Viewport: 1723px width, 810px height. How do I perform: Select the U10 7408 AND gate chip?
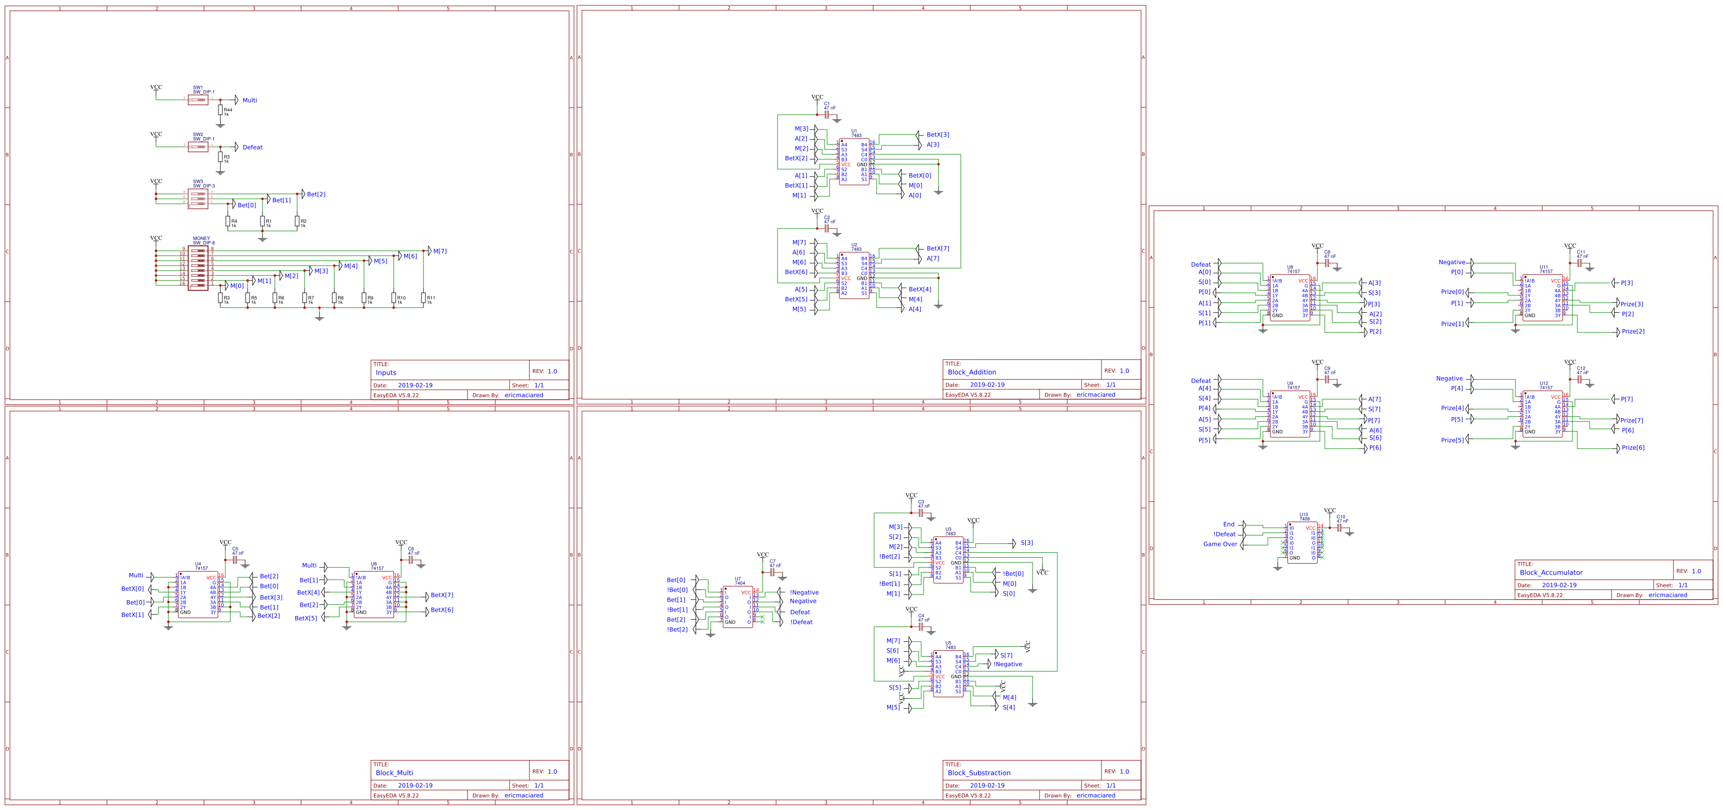coord(1303,543)
